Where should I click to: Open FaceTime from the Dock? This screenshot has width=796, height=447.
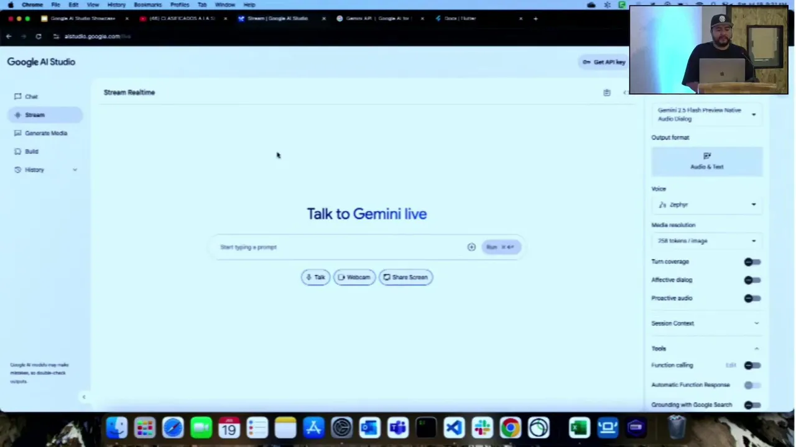tap(201, 428)
